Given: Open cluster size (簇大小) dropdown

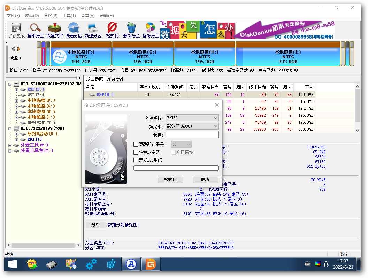Looking at the screenshot, I should (192, 126).
